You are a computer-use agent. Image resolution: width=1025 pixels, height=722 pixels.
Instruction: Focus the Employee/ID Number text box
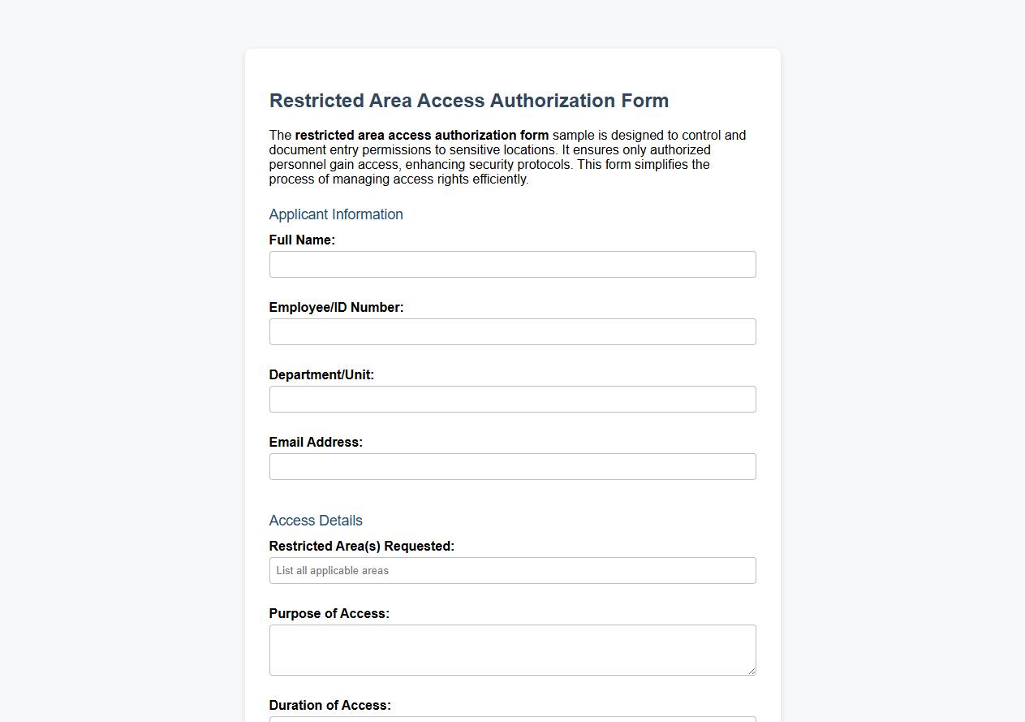[x=512, y=331]
